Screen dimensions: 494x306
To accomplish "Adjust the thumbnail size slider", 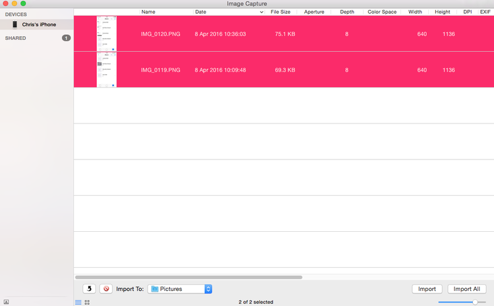I will pos(475,302).
